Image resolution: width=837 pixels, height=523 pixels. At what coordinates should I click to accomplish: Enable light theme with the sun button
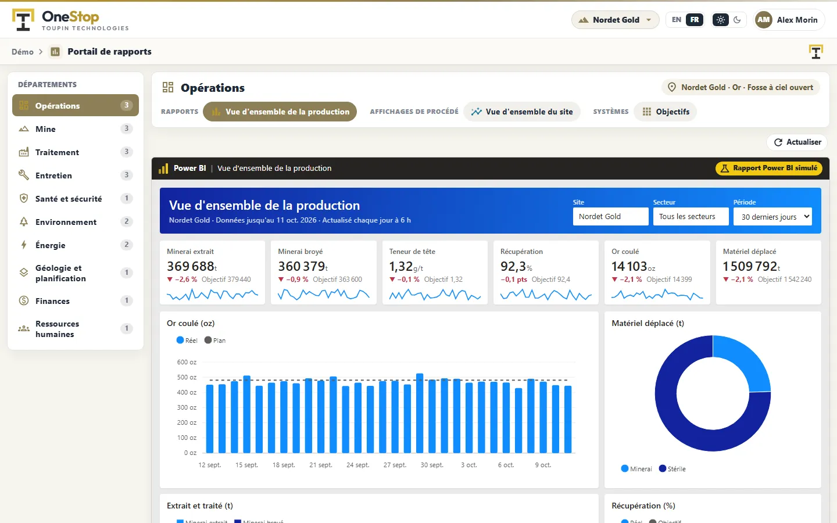721,20
